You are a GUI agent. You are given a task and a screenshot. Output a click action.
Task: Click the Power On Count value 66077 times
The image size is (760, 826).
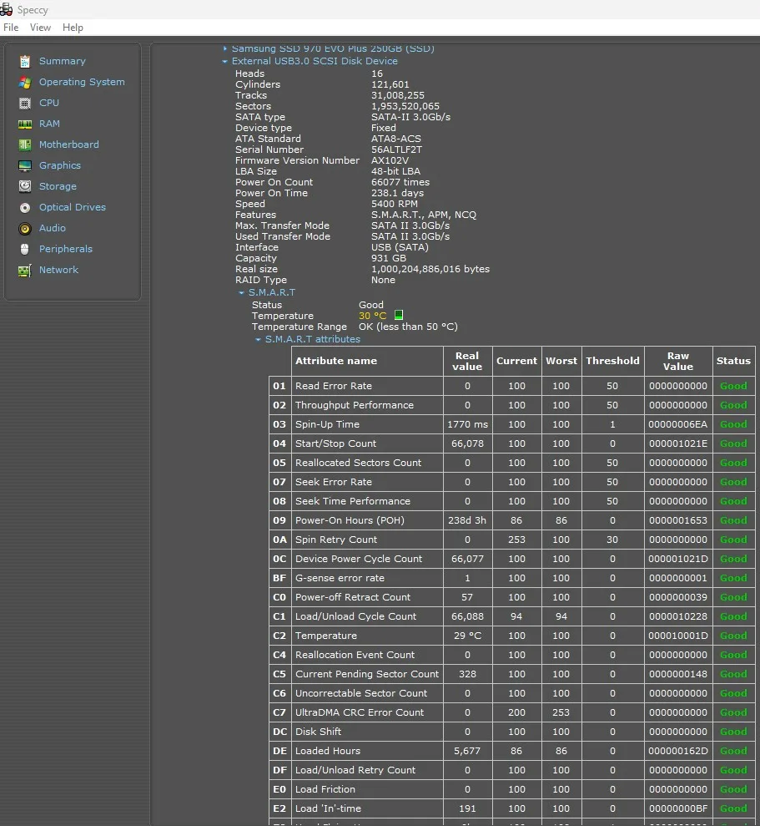pos(400,182)
